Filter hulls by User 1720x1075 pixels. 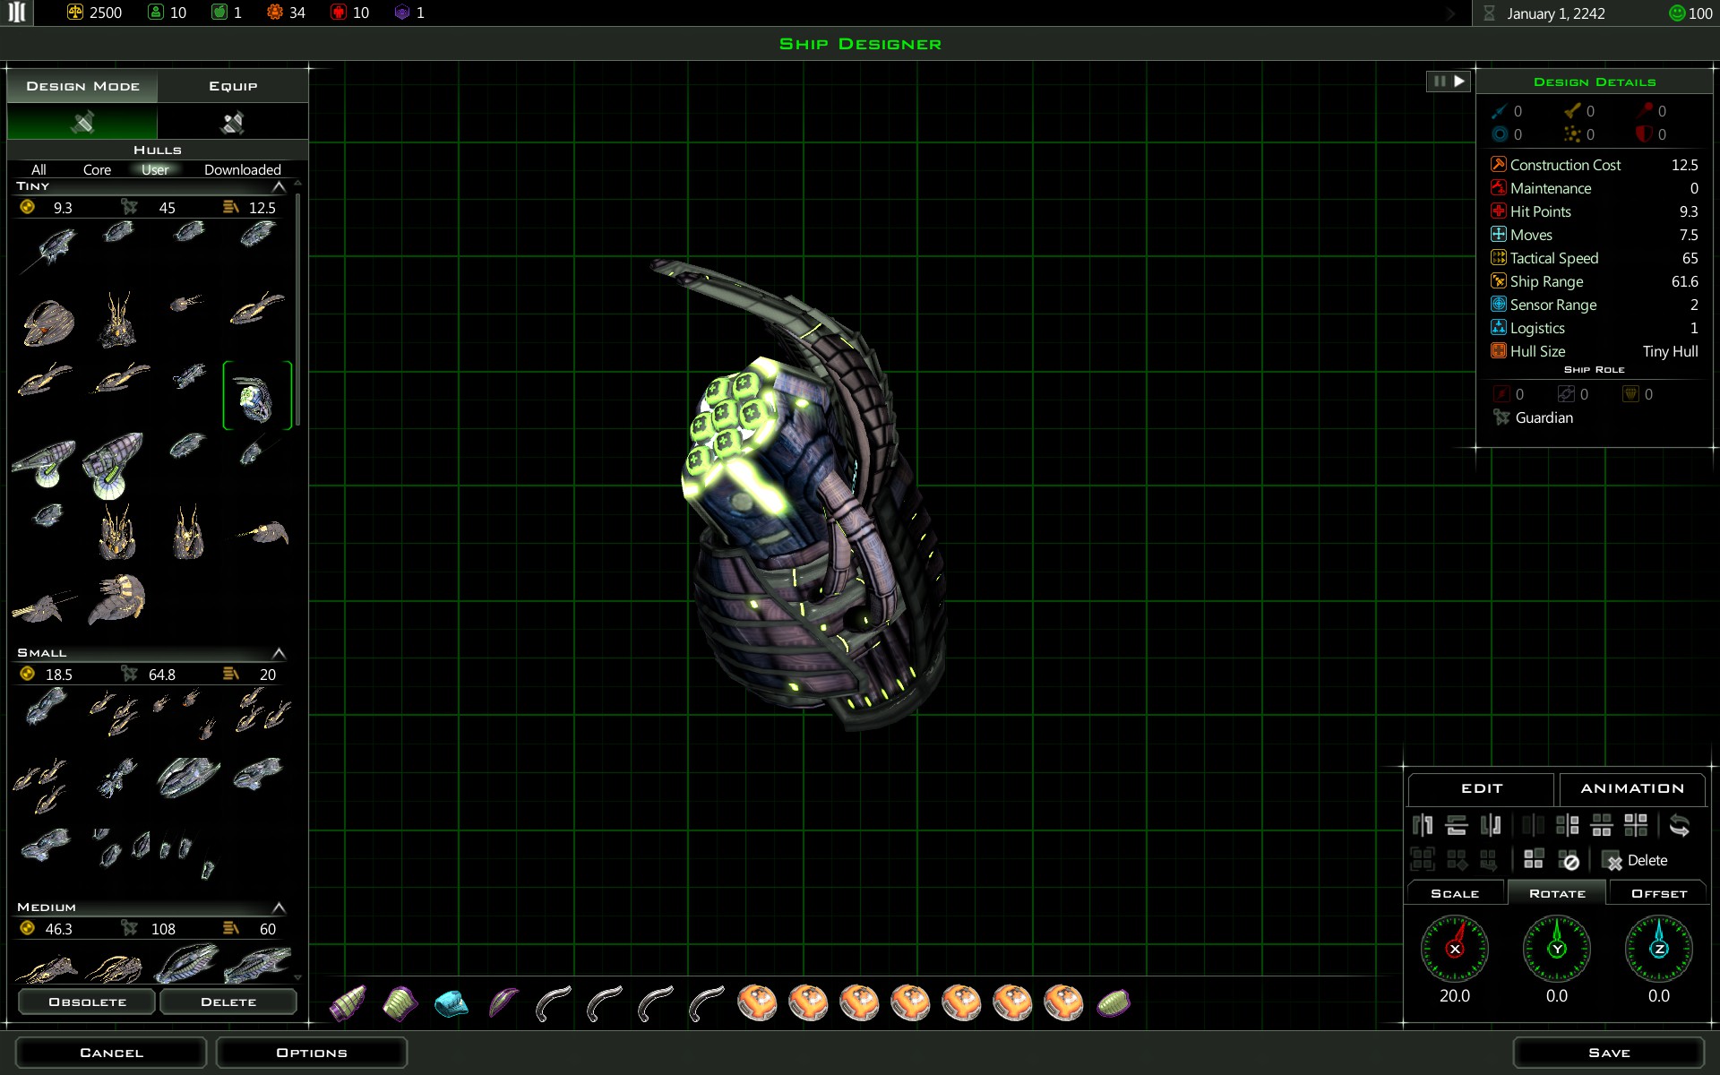[x=155, y=169]
